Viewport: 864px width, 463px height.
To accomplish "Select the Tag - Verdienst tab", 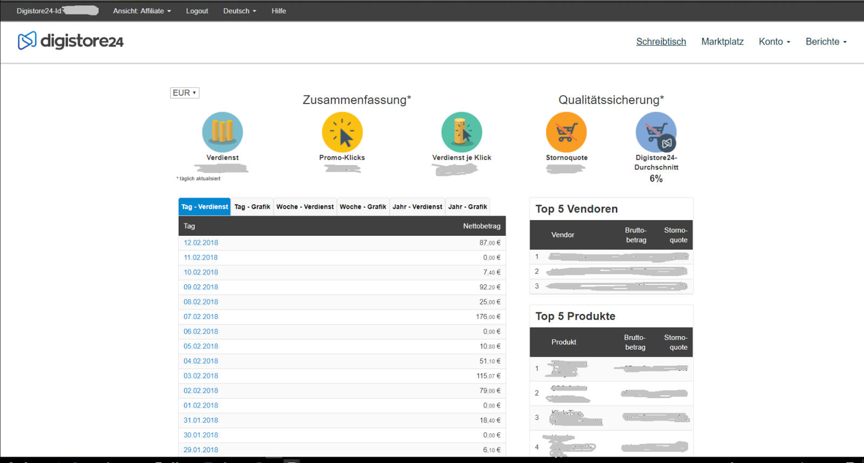I will [x=205, y=207].
